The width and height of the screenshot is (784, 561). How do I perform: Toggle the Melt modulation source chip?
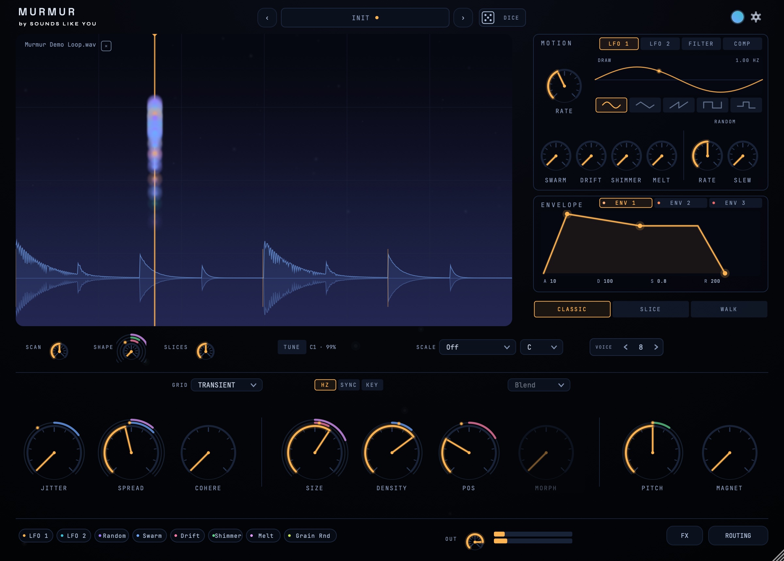[263, 536]
